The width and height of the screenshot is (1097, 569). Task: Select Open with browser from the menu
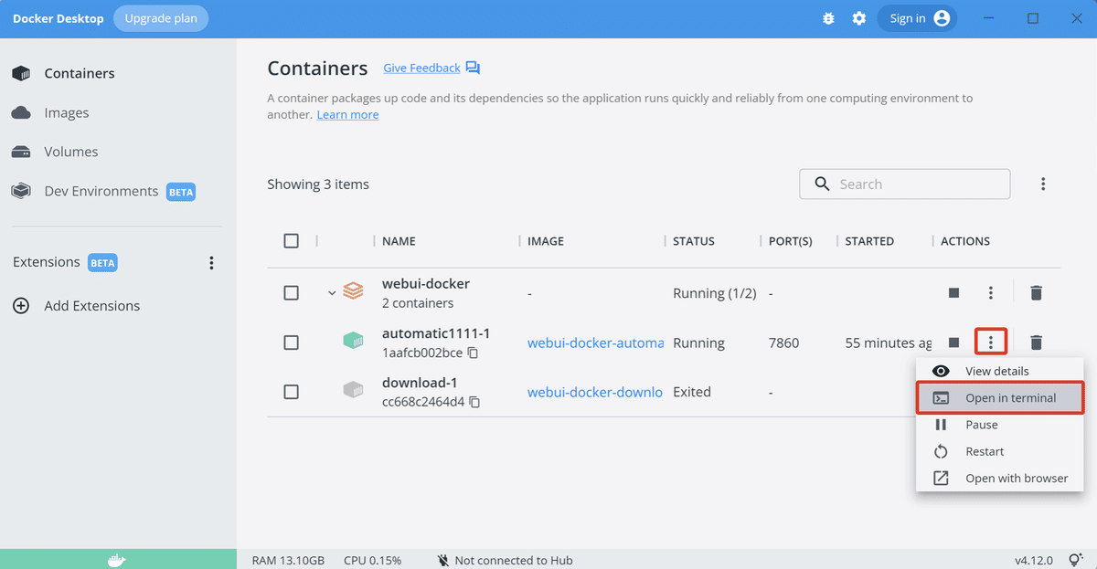(x=1000, y=478)
